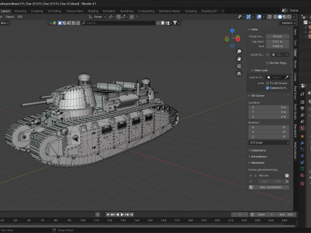The height and width of the screenshot is (233, 311).
Task: Open the XYZ Euler rotation mode dropdown
Action: coord(269,142)
